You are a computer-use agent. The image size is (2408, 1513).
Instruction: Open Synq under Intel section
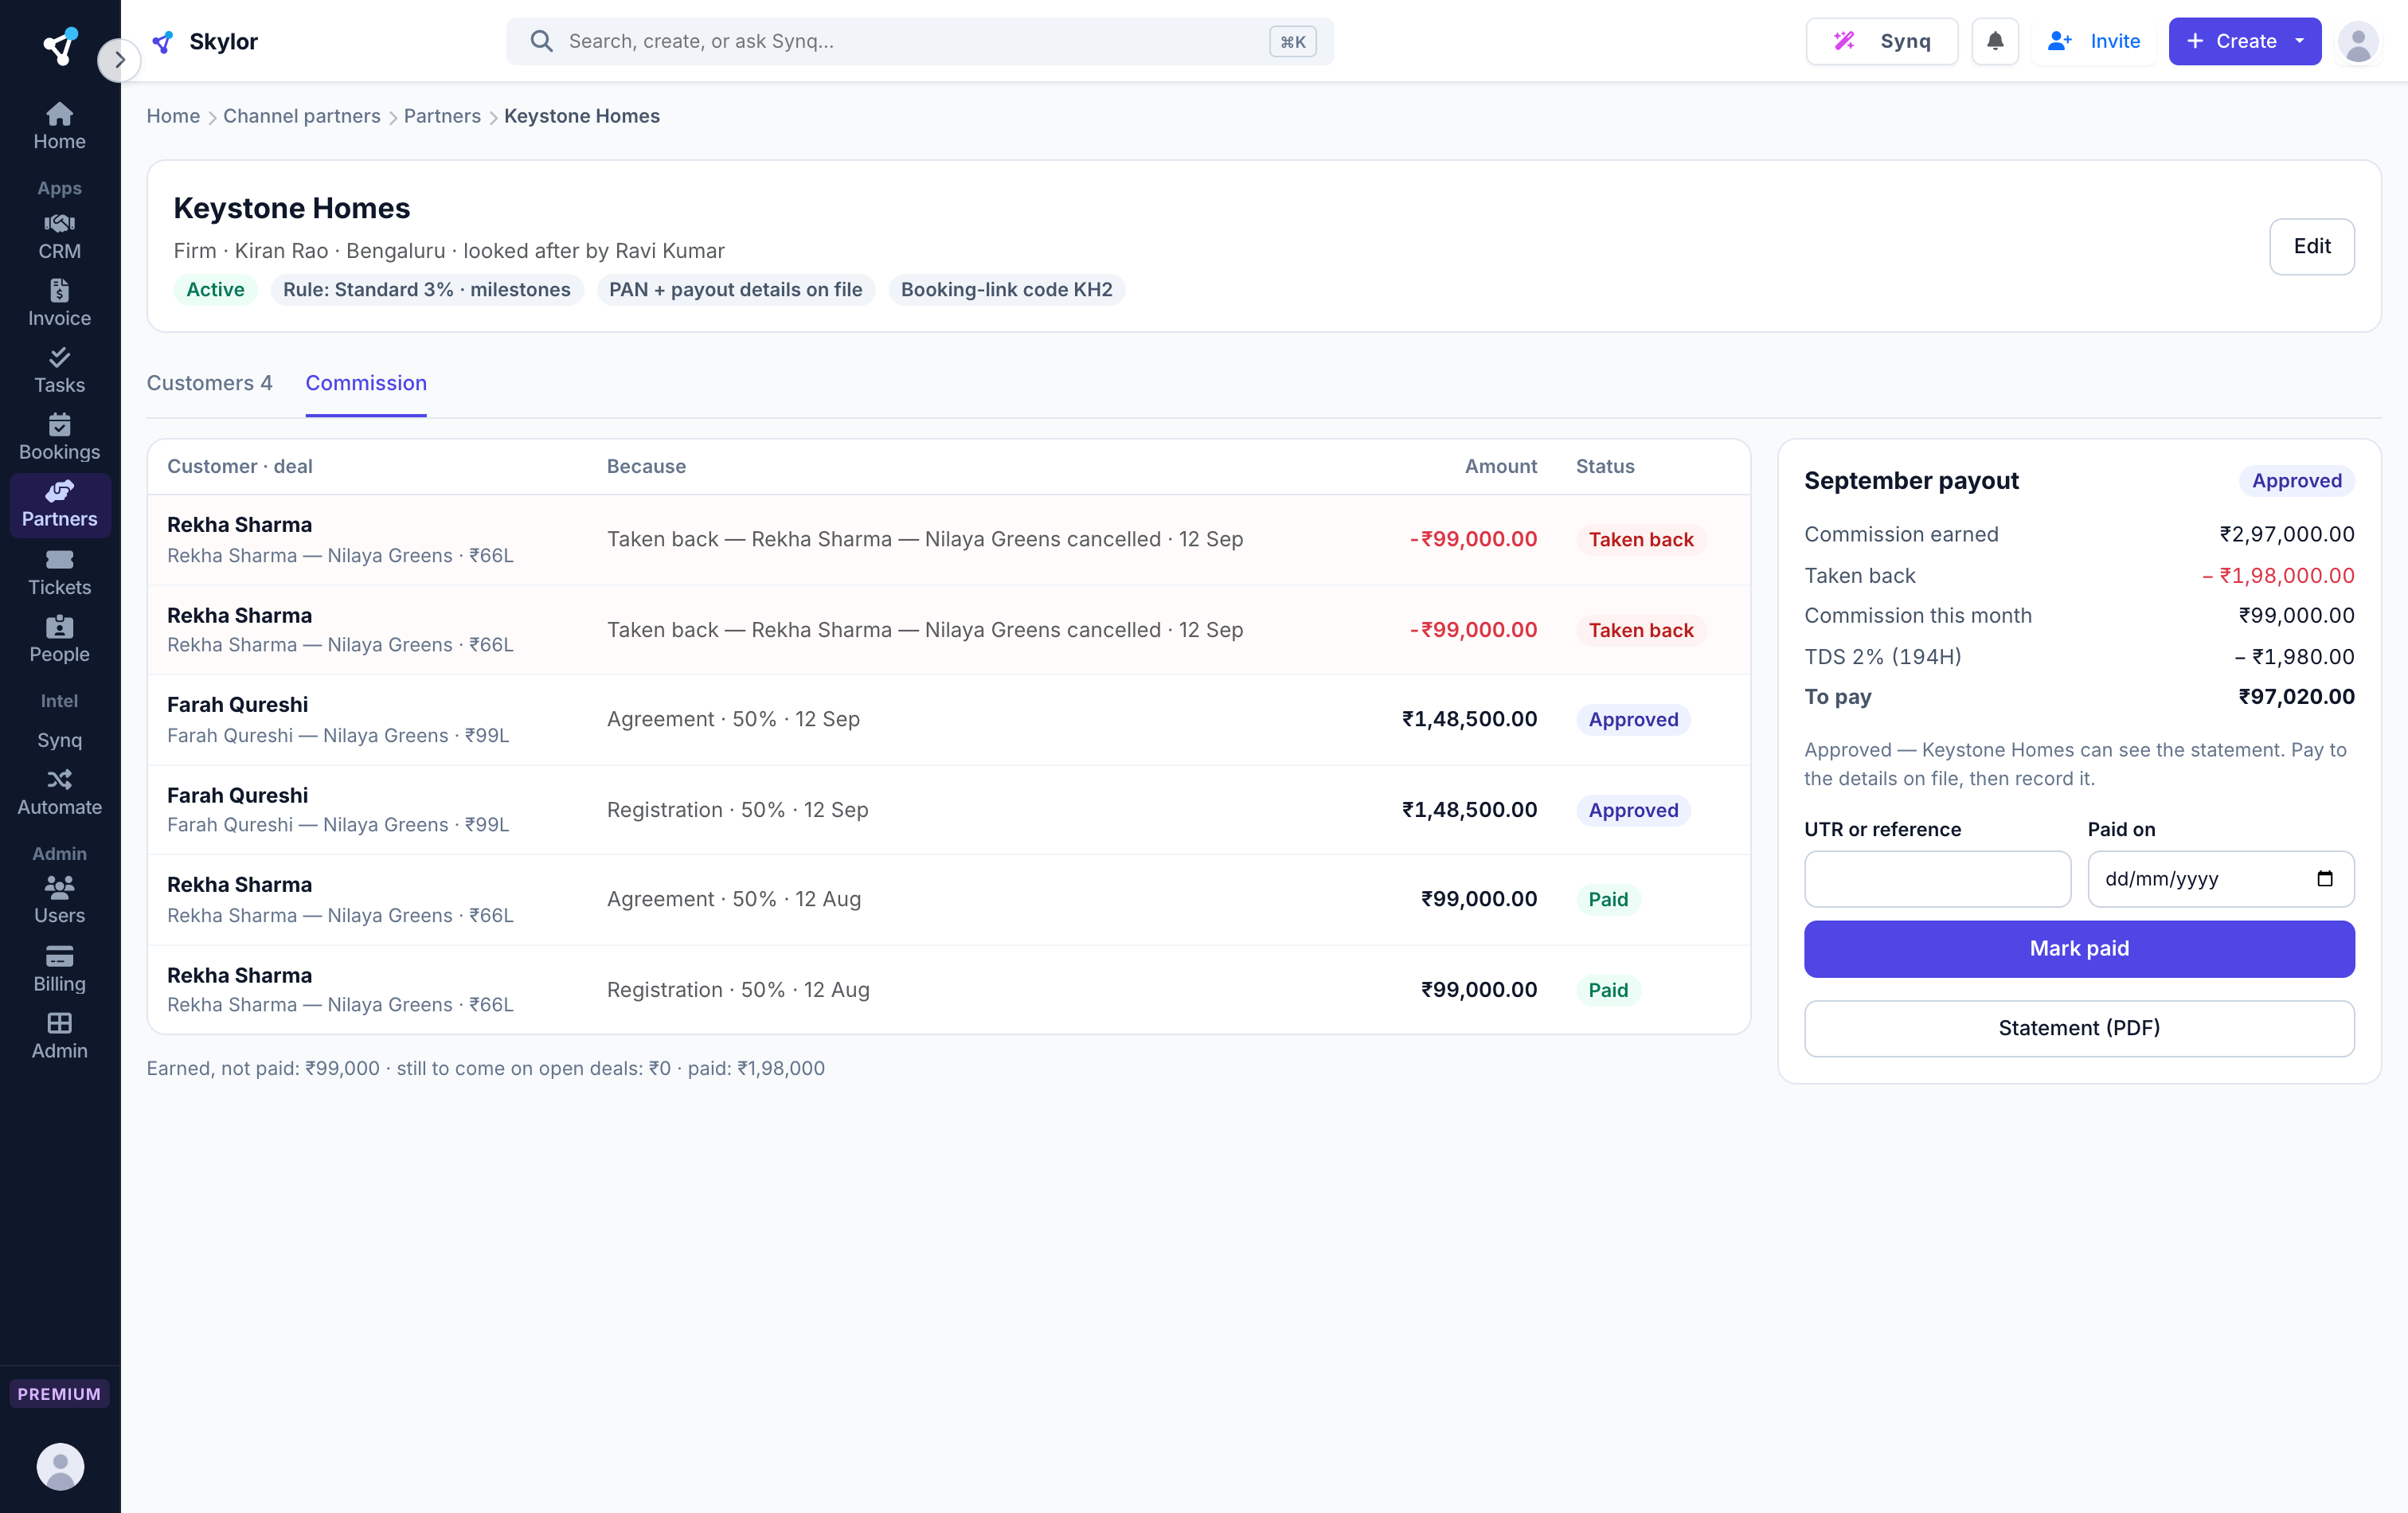59,740
